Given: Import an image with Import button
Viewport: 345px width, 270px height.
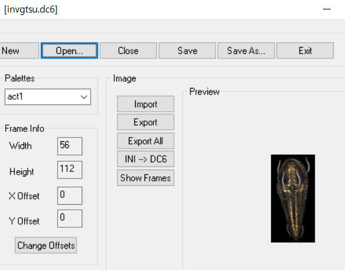Looking at the screenshot, I should 146,104.
